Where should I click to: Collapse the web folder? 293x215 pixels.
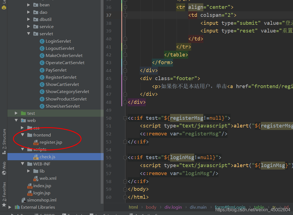16,120
